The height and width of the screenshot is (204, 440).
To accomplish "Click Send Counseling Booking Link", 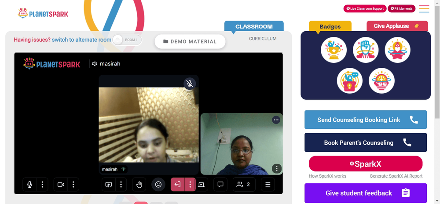I will point(366,120).
